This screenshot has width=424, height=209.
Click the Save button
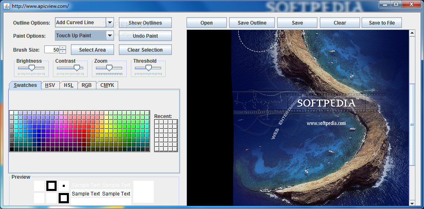pyautogui.click(x=297, y=23)
